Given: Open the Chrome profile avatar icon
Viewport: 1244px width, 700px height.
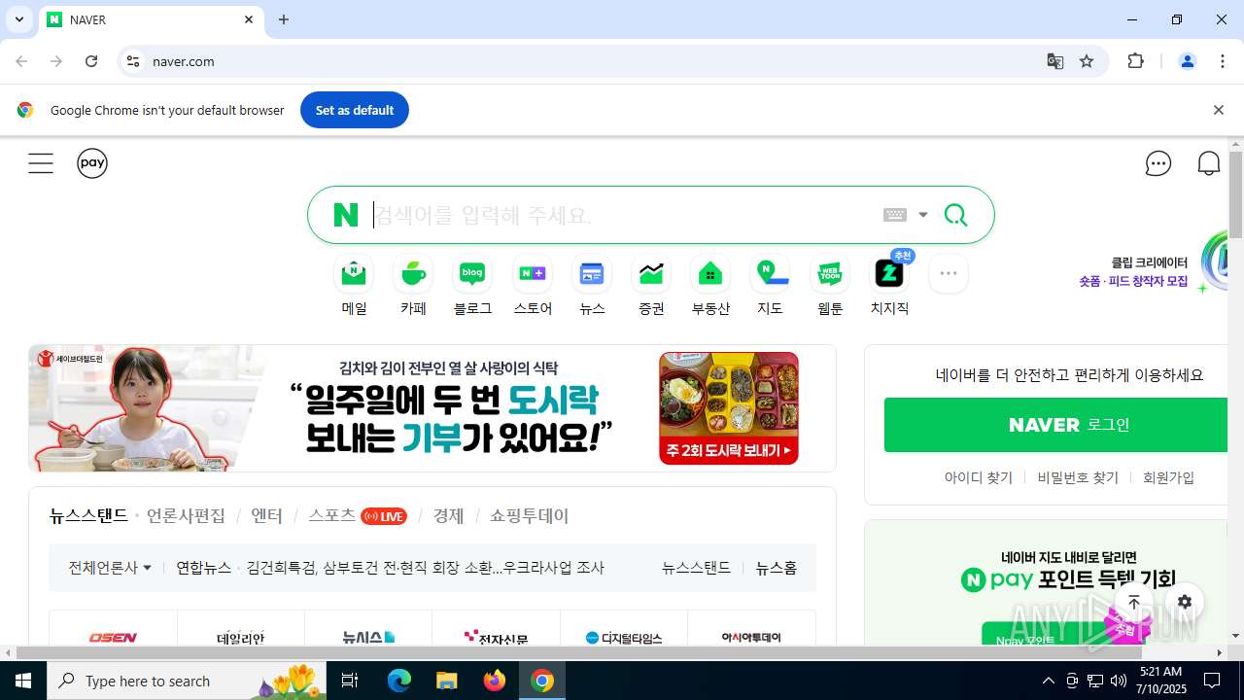Looking at the screenshot, I should click(x=1187, y=61).
